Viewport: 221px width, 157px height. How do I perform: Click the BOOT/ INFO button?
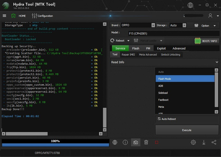[207, 41]
